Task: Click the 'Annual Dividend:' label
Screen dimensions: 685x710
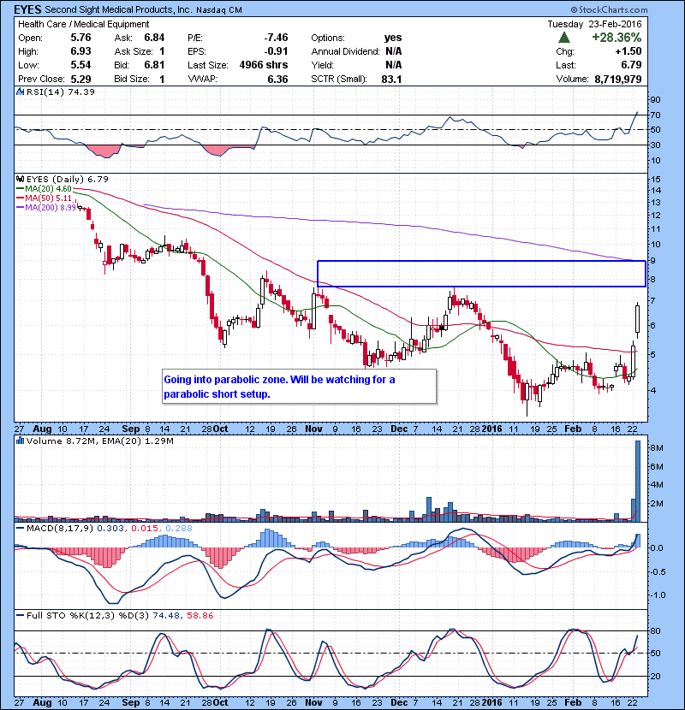Action: point(345,51)
